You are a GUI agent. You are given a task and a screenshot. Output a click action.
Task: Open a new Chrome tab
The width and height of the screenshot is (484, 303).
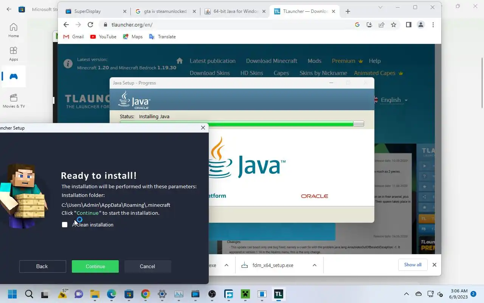[x=348, y=11]
